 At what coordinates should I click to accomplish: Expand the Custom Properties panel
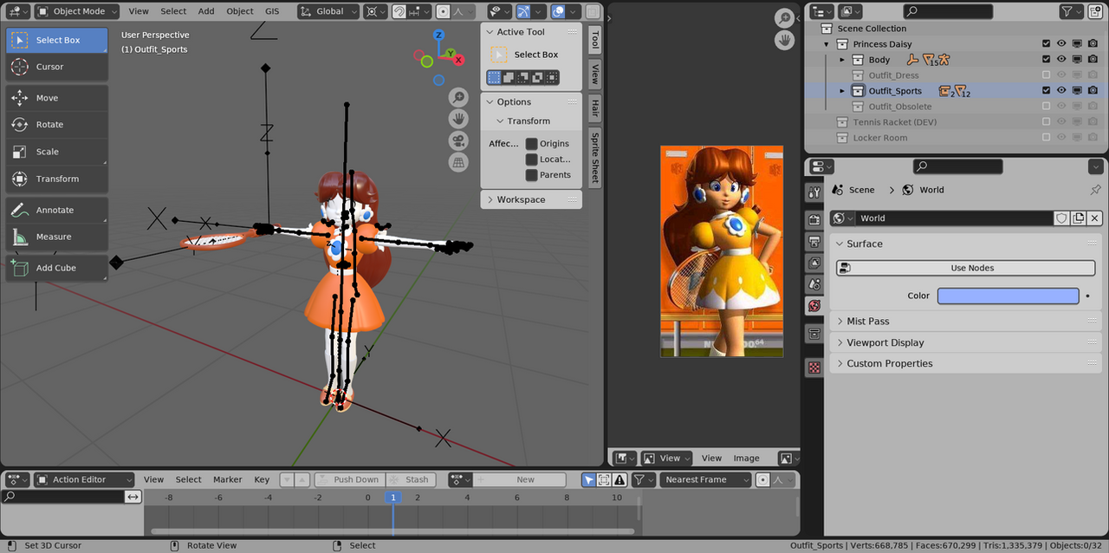[x=966, y=364]
